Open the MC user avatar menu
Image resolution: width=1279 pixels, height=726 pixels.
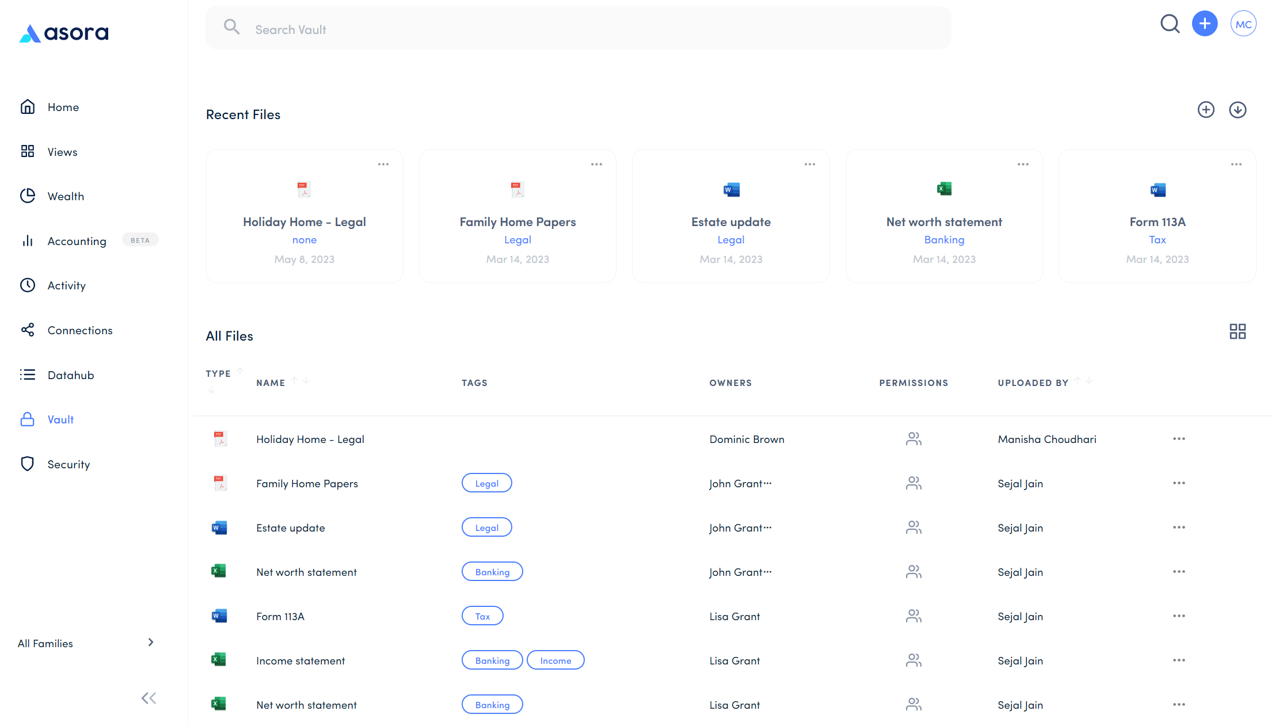[1243, 24]
